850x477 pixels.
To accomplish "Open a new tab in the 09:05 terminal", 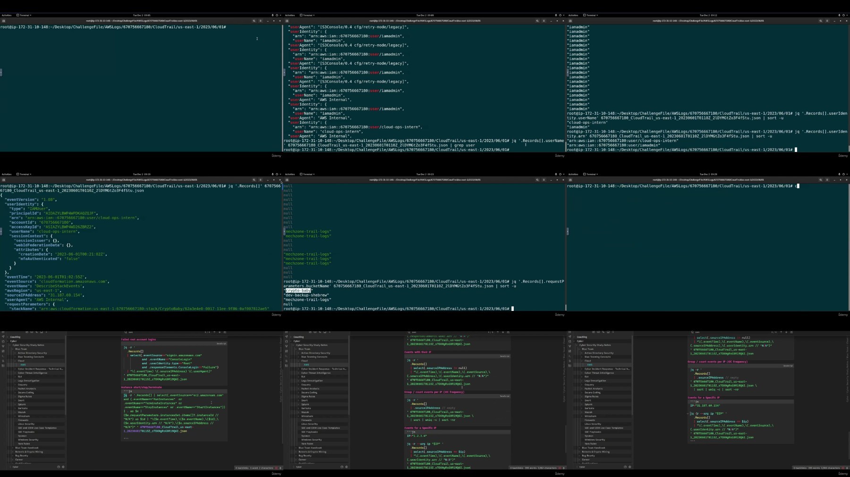I will pos(3,21).
